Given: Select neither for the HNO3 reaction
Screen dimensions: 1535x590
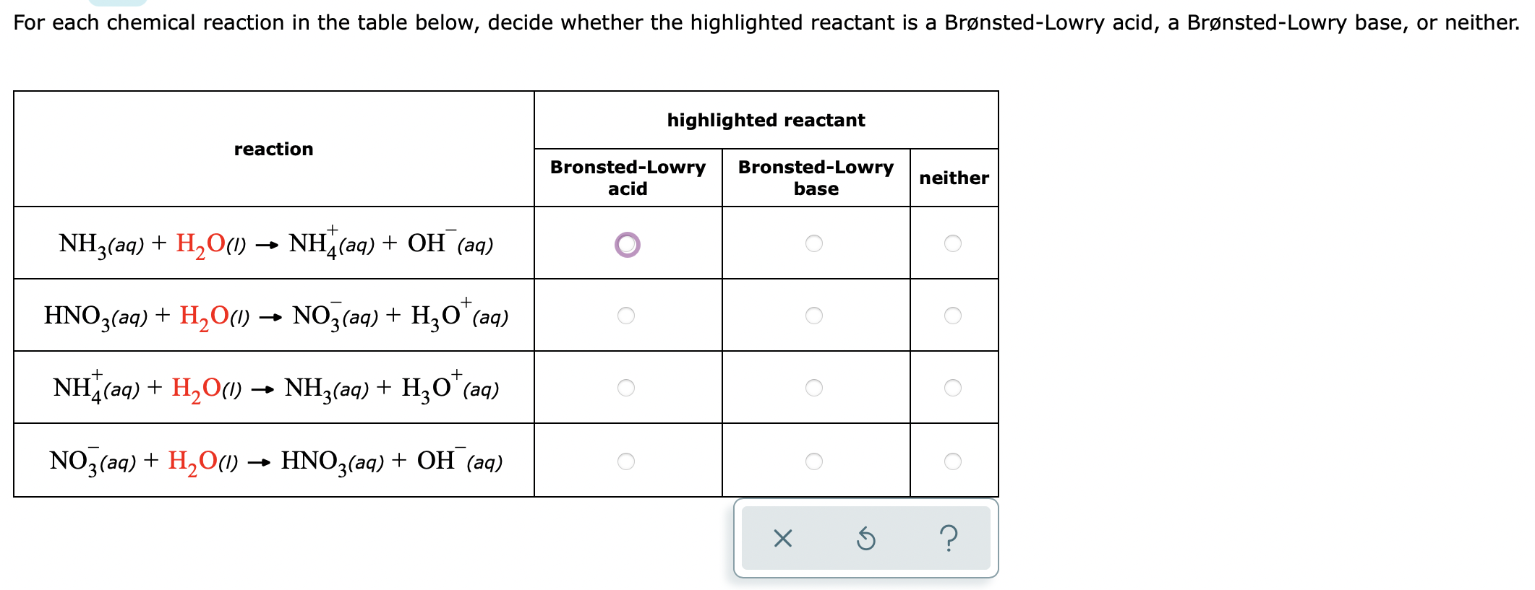Looking at the screenshot, I should 954,316.
